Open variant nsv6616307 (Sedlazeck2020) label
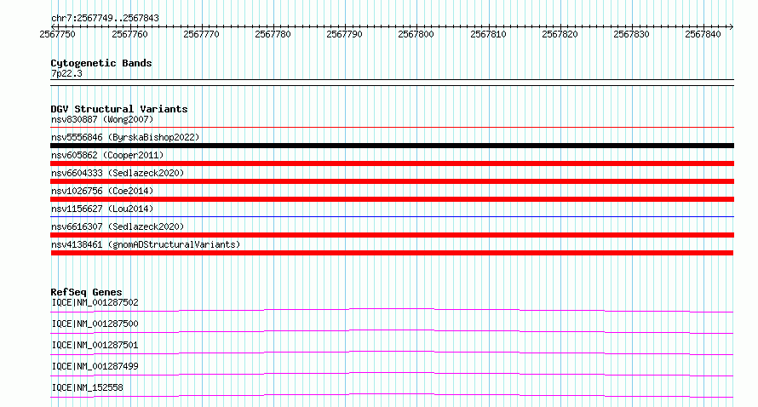The width and height of the screenshot is (758, 407). coord(118,226)
